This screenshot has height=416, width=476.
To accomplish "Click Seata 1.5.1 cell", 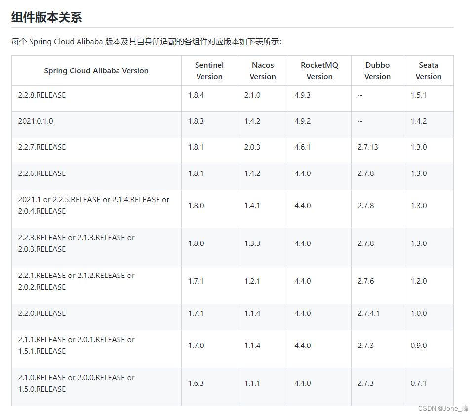I will 419,95.
